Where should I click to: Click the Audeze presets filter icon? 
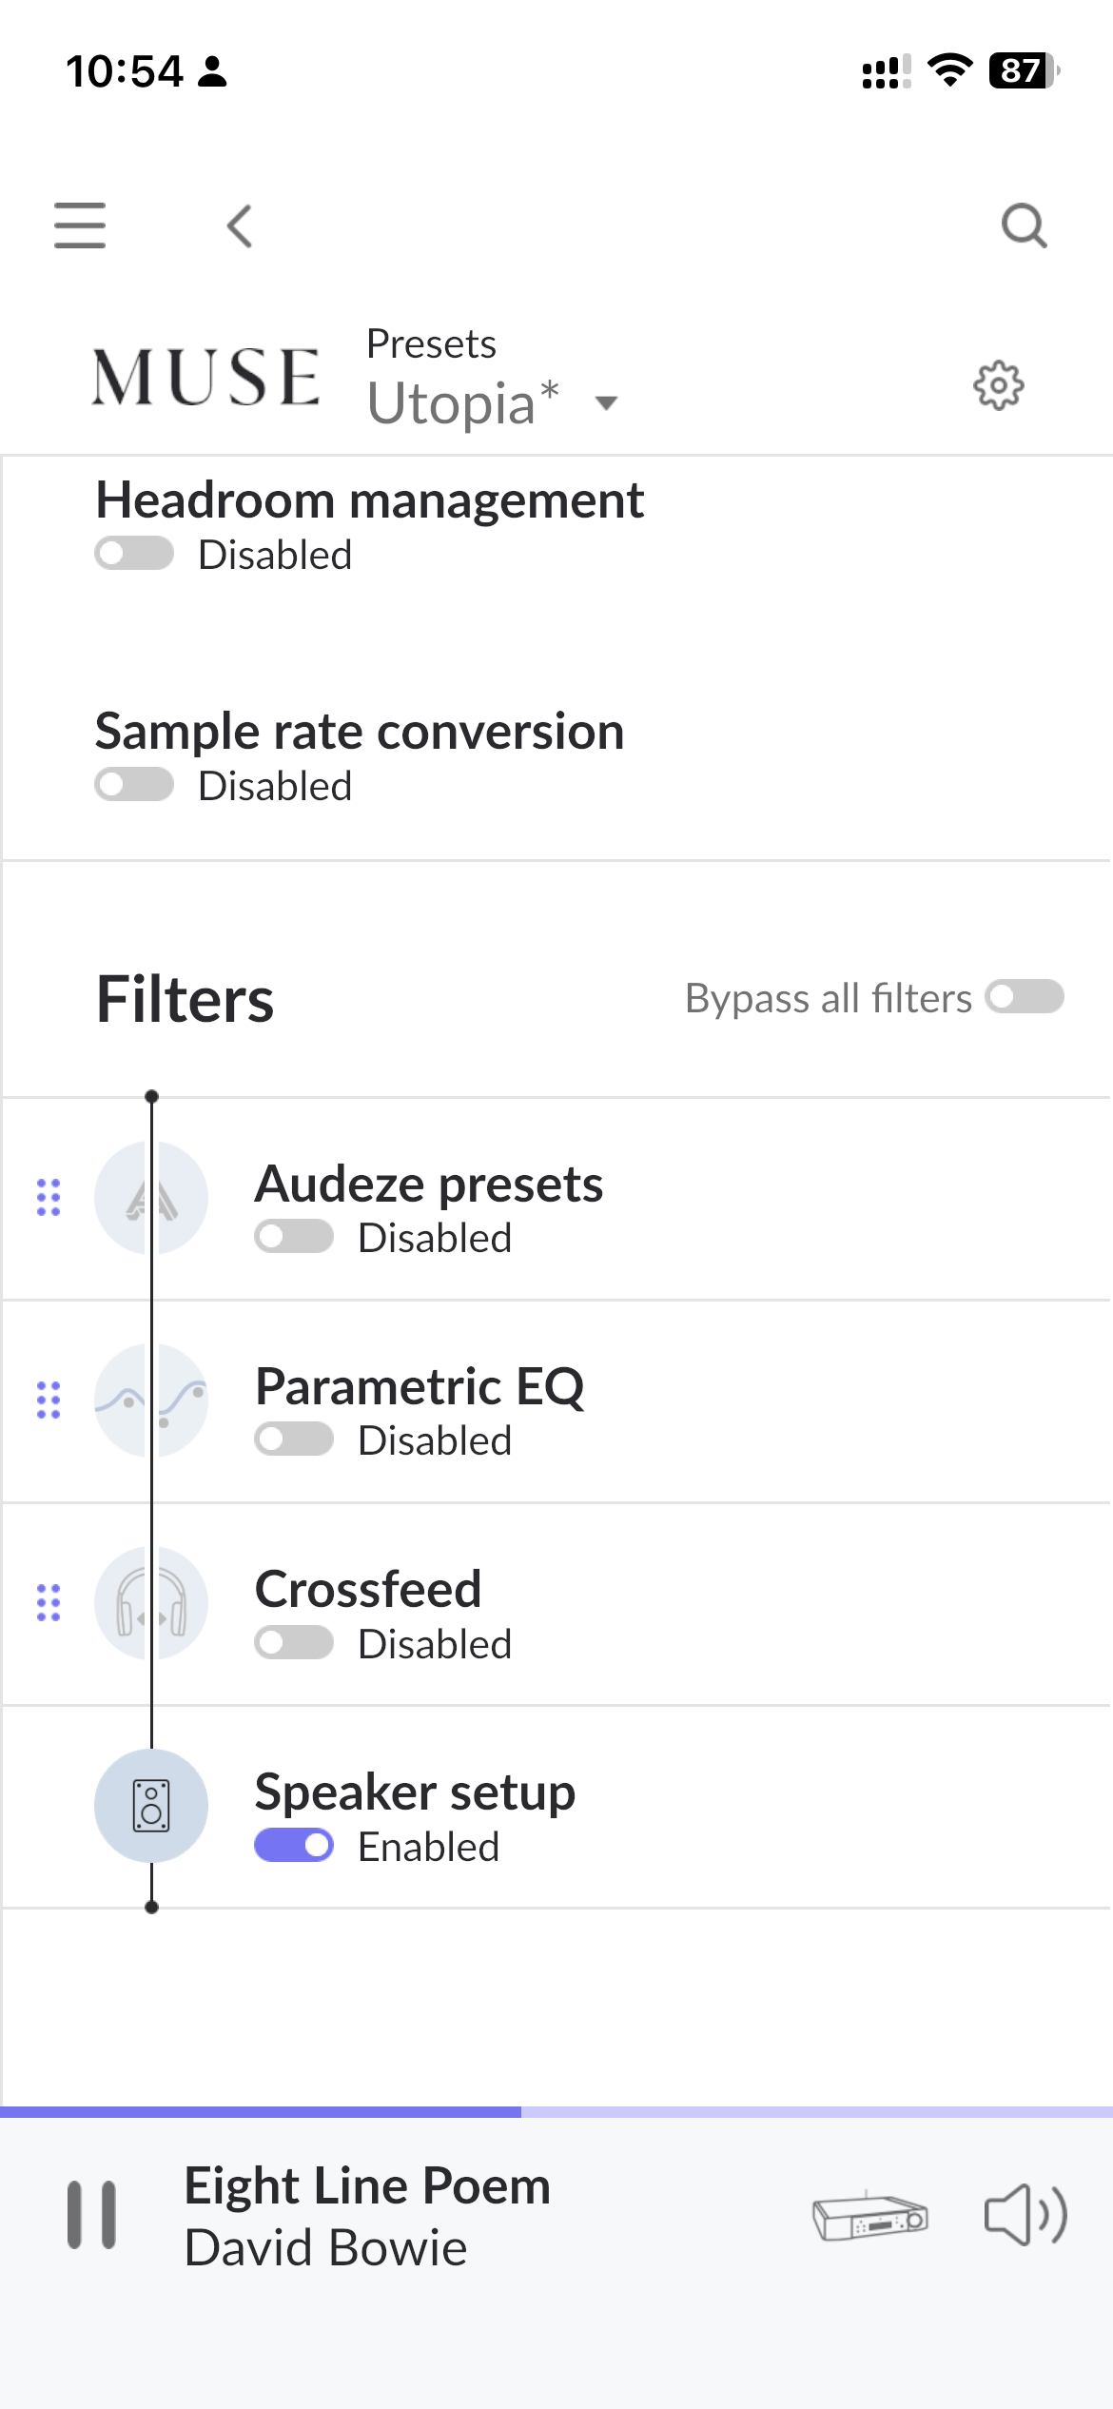click(150, 1199)
